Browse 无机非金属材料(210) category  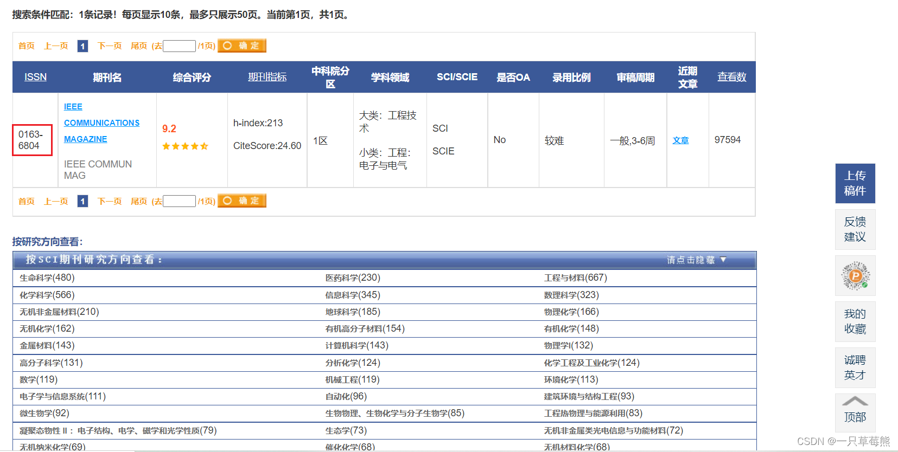59,312
